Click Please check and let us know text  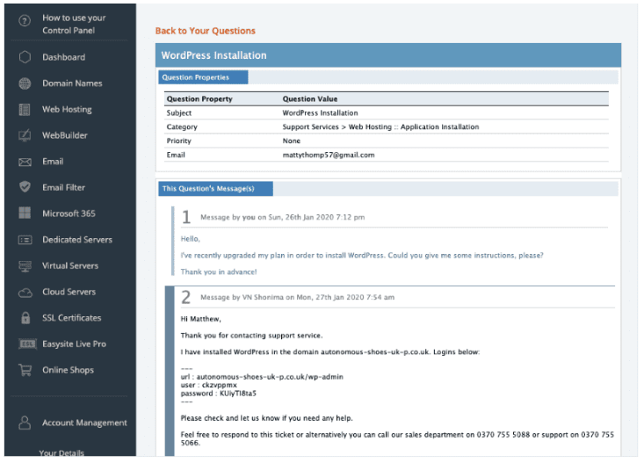[266, 418]
